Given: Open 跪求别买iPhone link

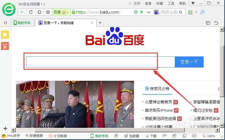Looking at the screenshot, I should point(159,110).
